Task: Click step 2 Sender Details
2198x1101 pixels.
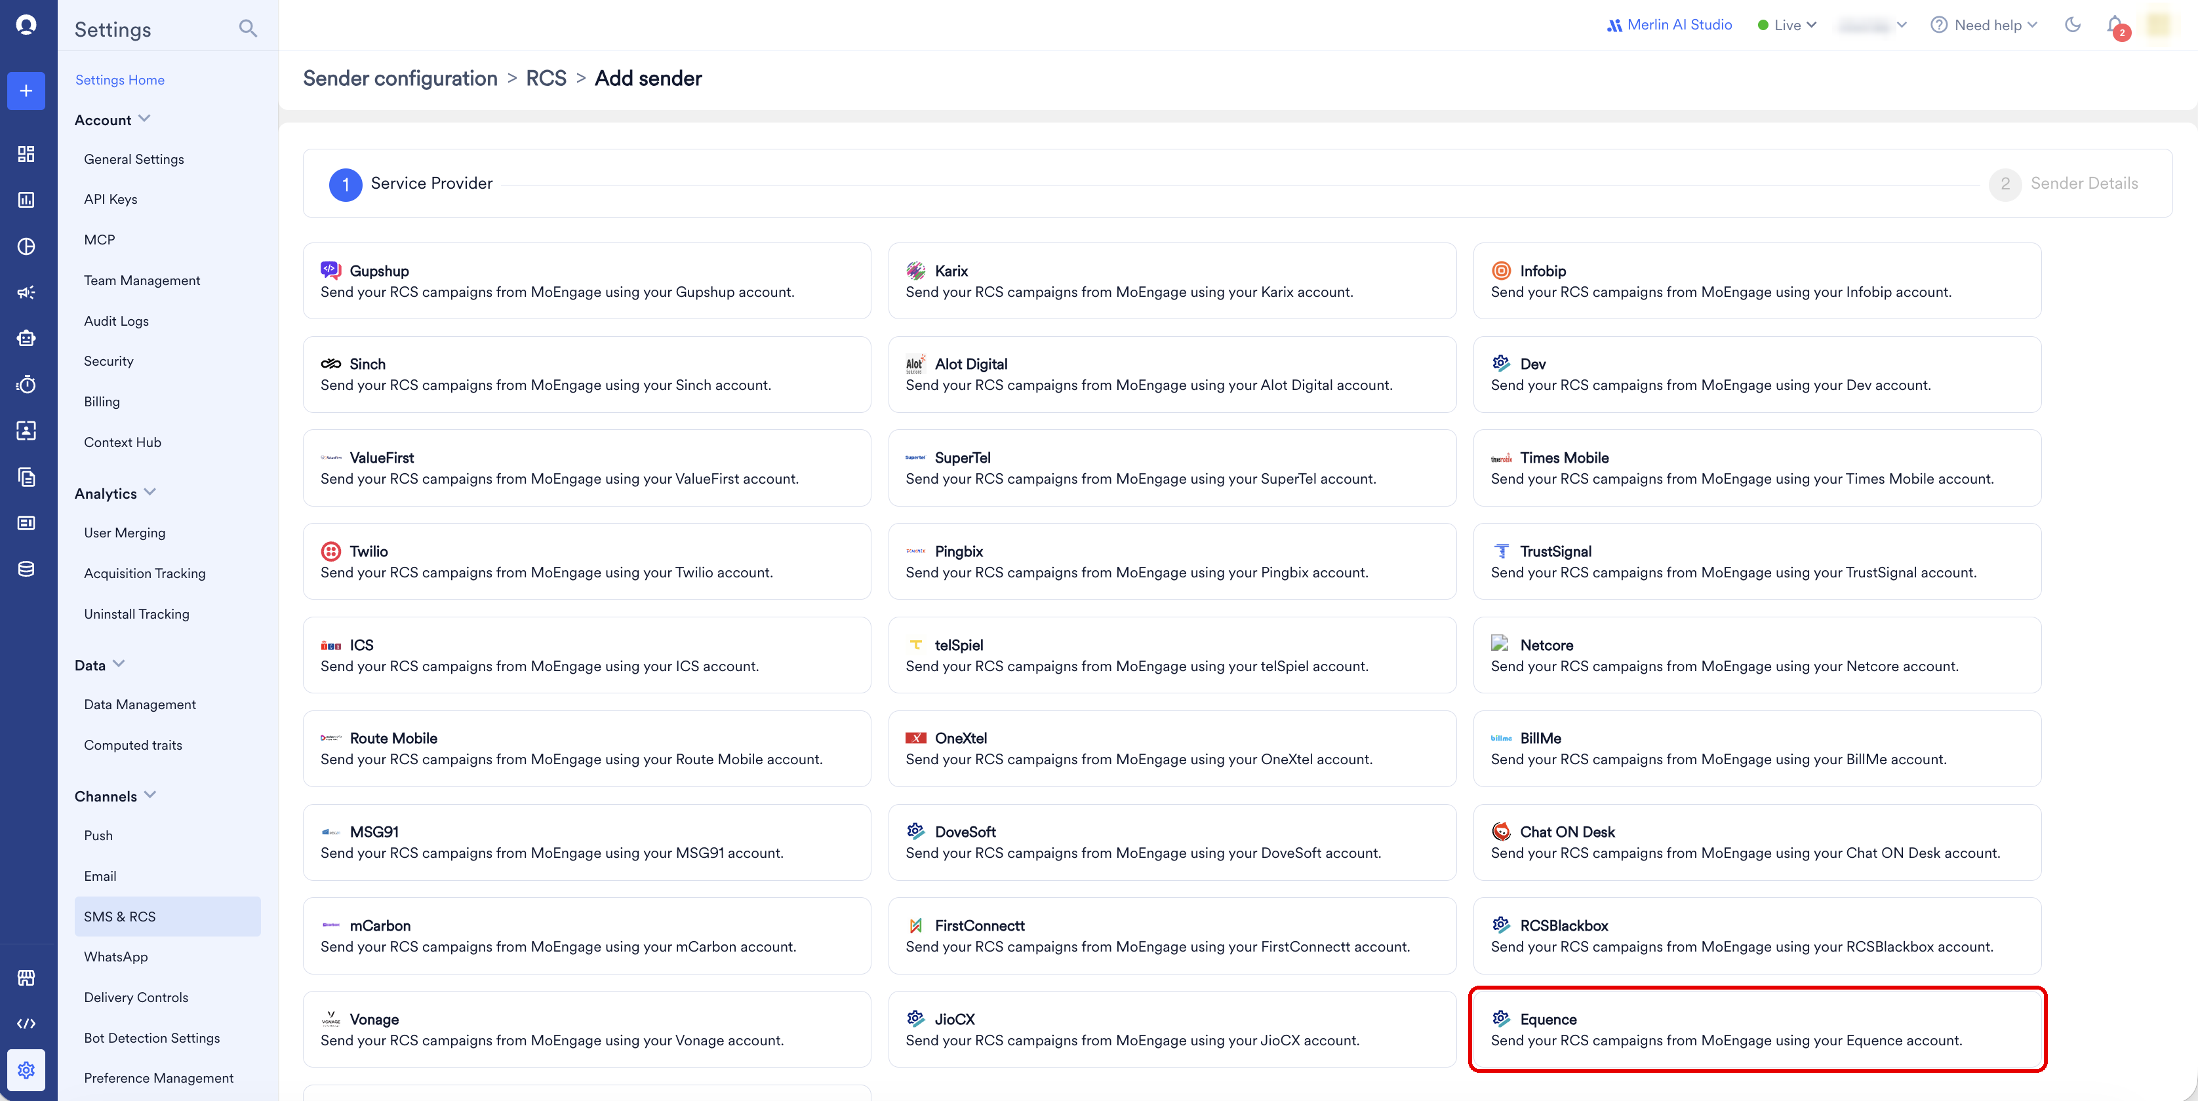Action: tap(2064, 184)
